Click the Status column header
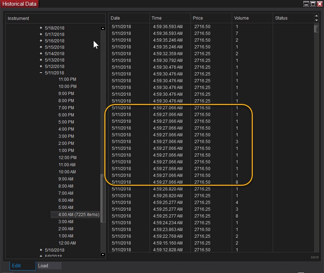Image resolution: width=324 pixels, height=273 pixels. click(x=293, y=18)
